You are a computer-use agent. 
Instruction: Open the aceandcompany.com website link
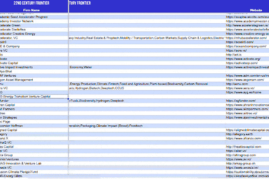[x=246, y=46]
